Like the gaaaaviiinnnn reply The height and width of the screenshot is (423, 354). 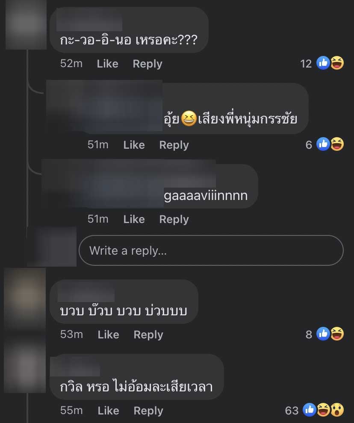point(134,219)
